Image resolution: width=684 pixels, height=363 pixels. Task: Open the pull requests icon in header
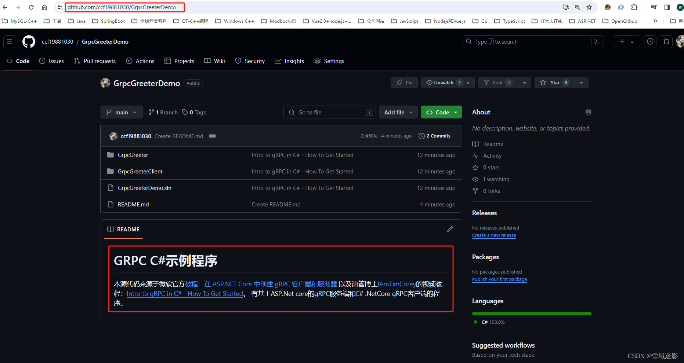tap(666, 41)
